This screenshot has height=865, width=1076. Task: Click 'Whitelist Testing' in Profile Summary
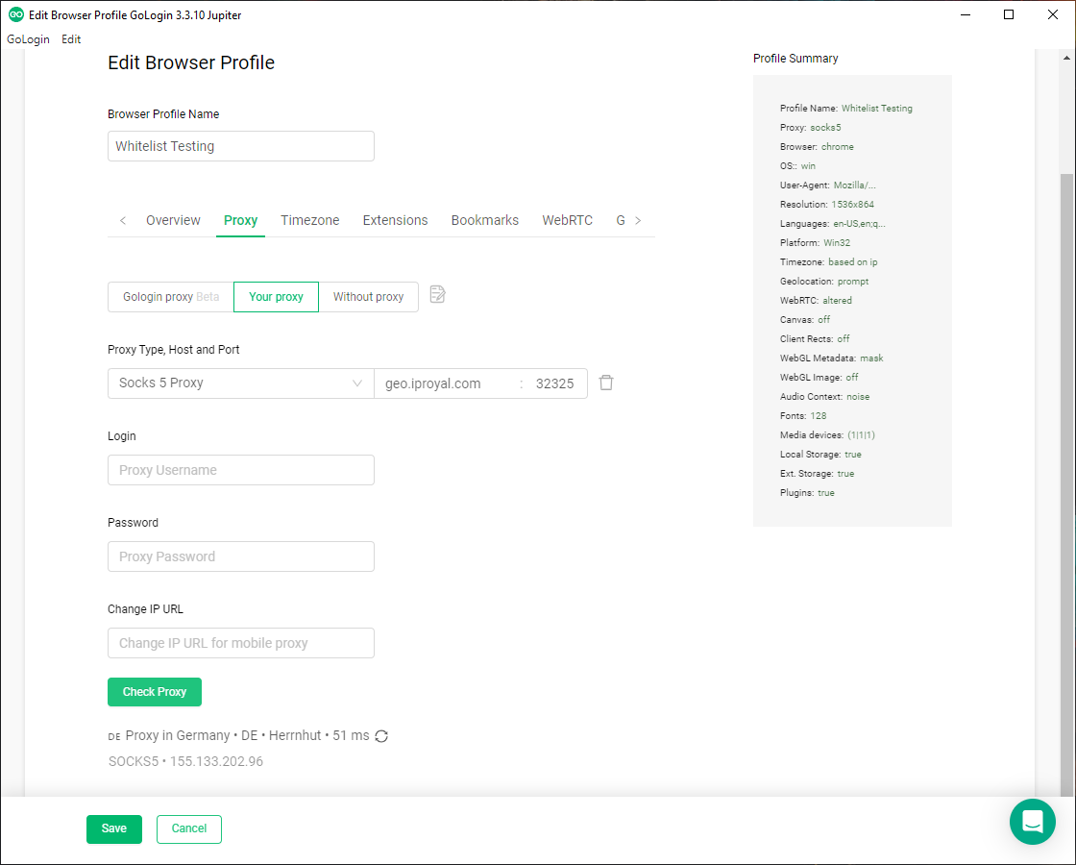click(x=877, y=109)
